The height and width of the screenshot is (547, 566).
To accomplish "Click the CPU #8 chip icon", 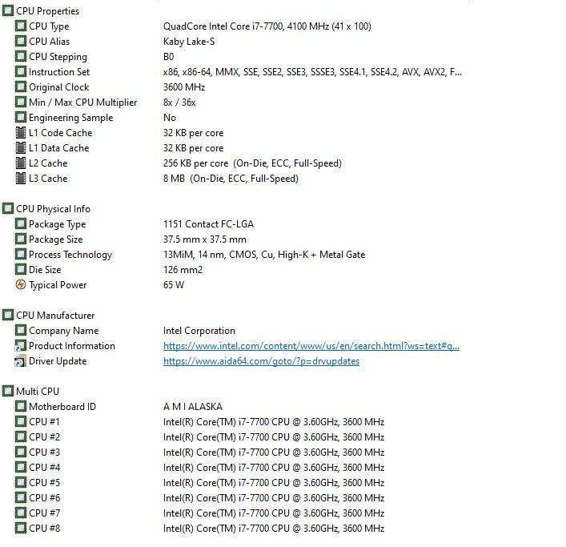I will (21, 528).
